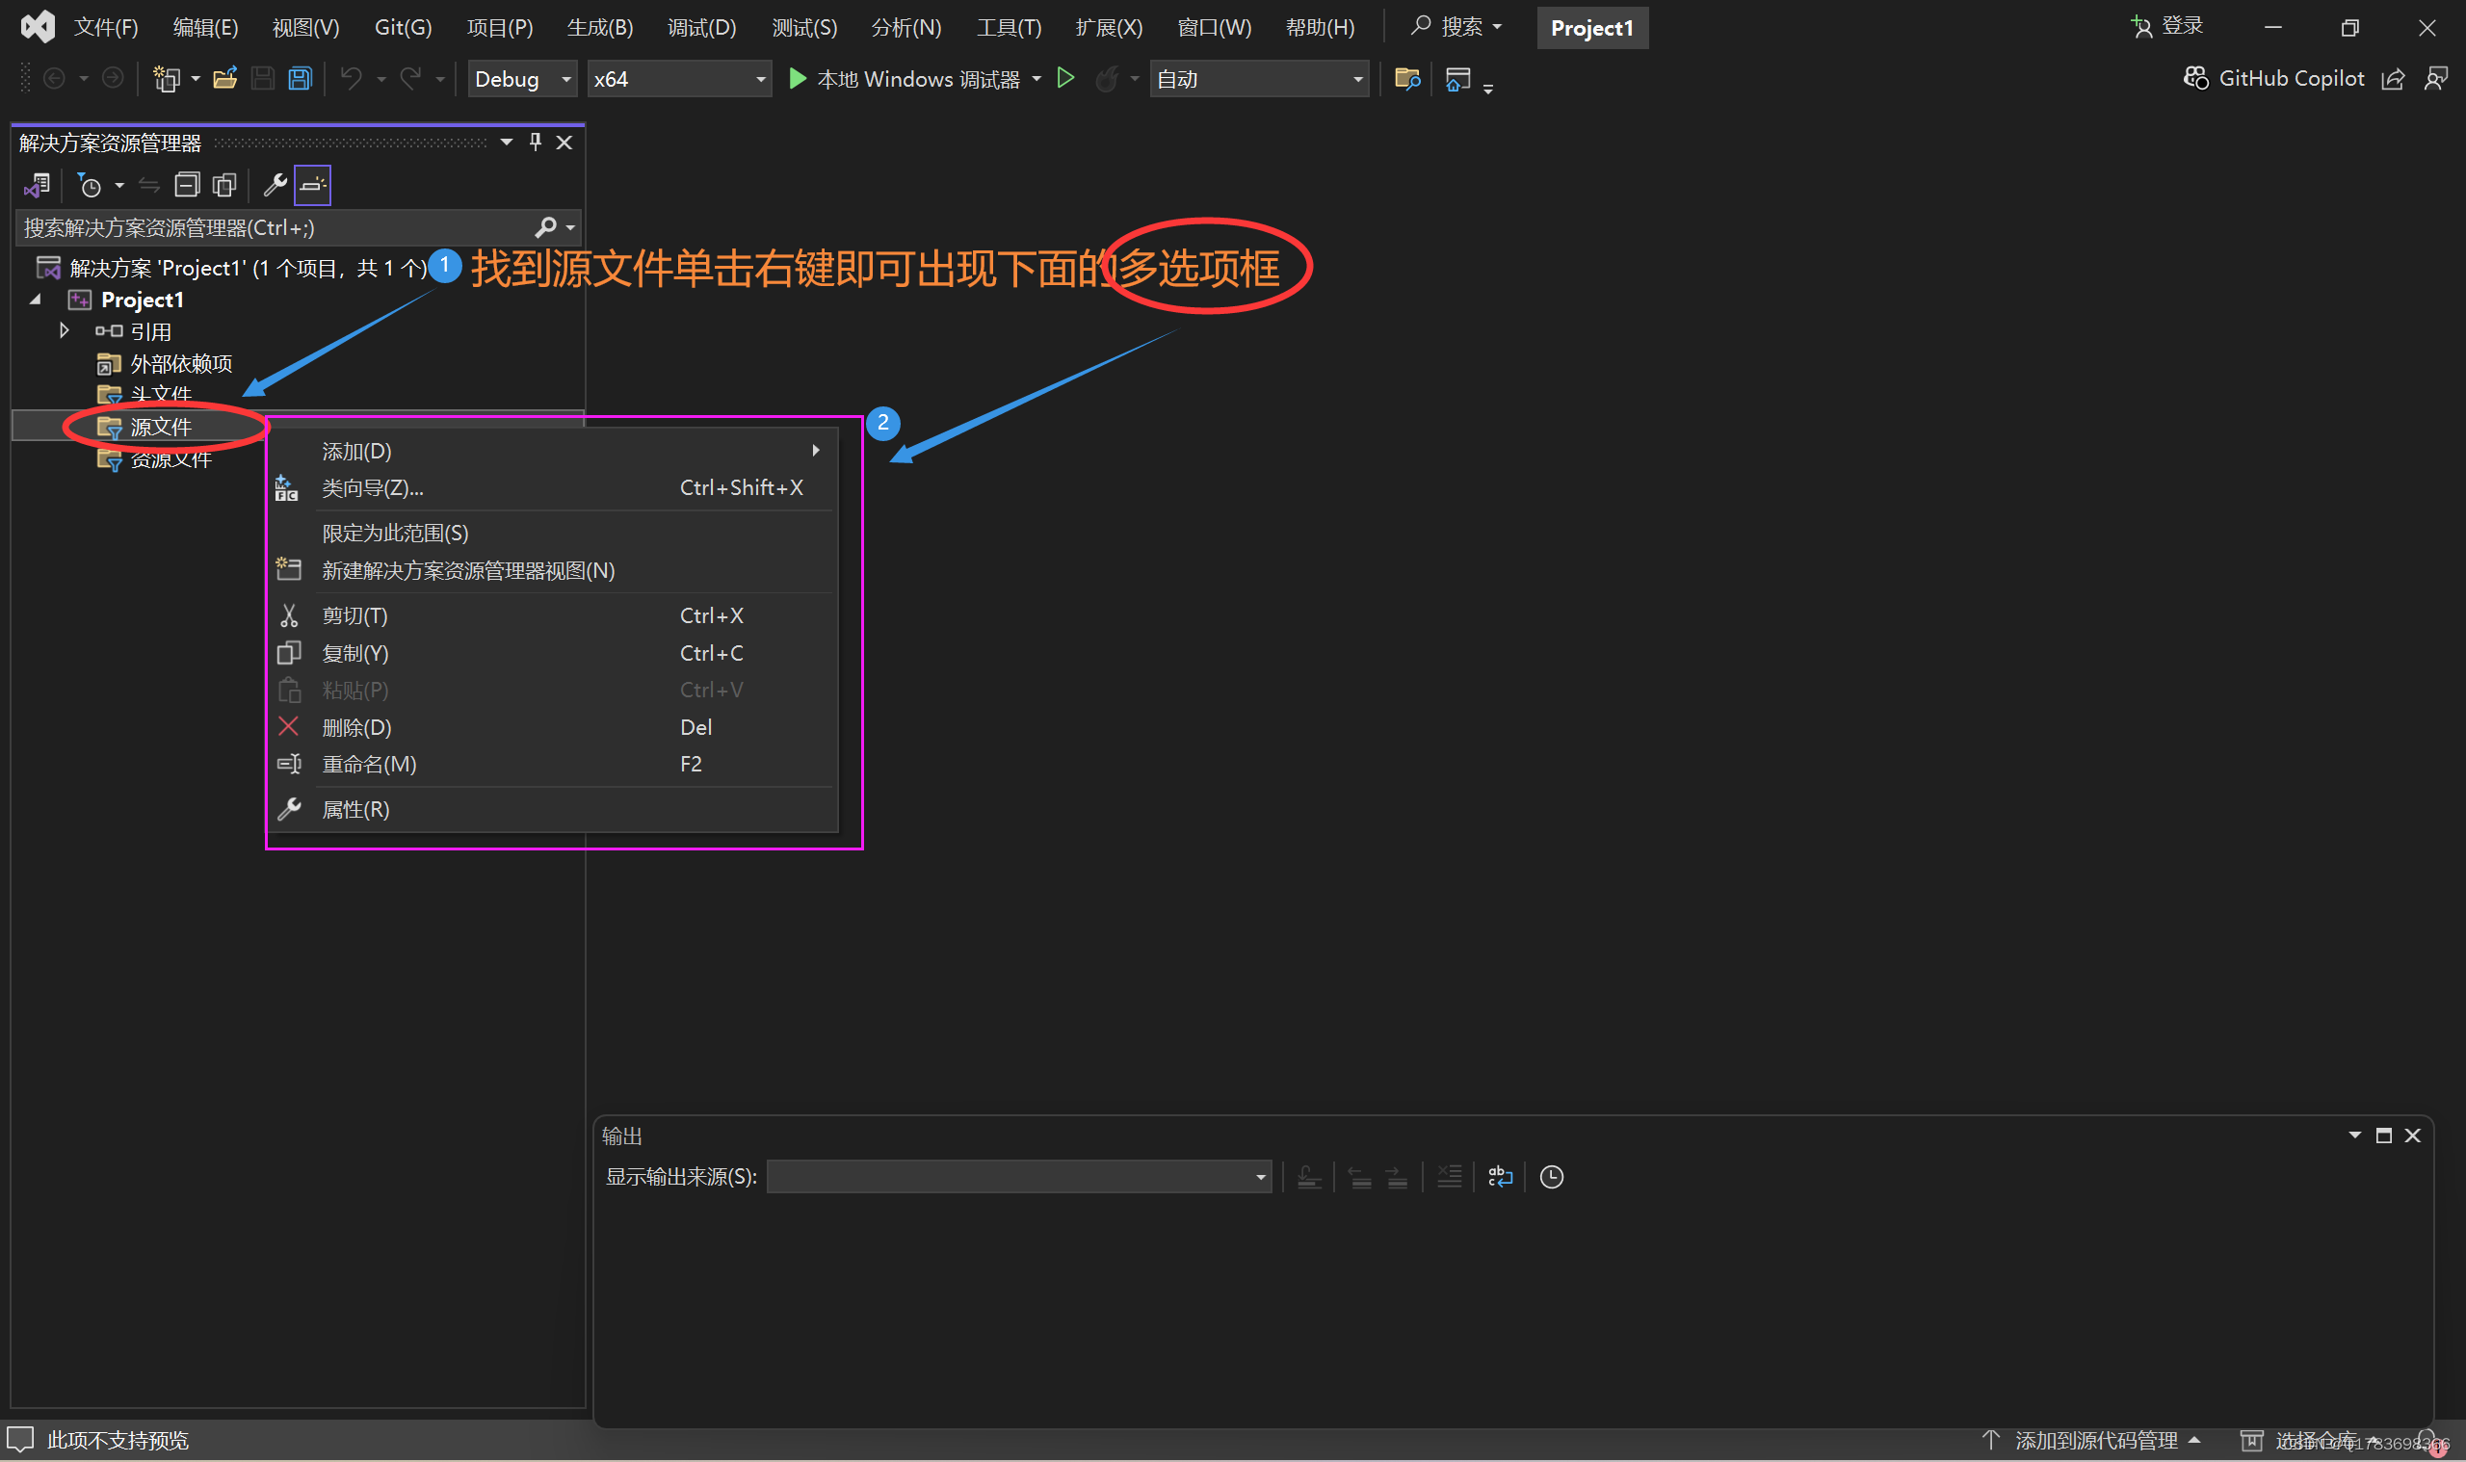The width and height of the screenshot is (2466, 1462).
Task: Click the navigate backward toolbar icon
Action: 54,78
